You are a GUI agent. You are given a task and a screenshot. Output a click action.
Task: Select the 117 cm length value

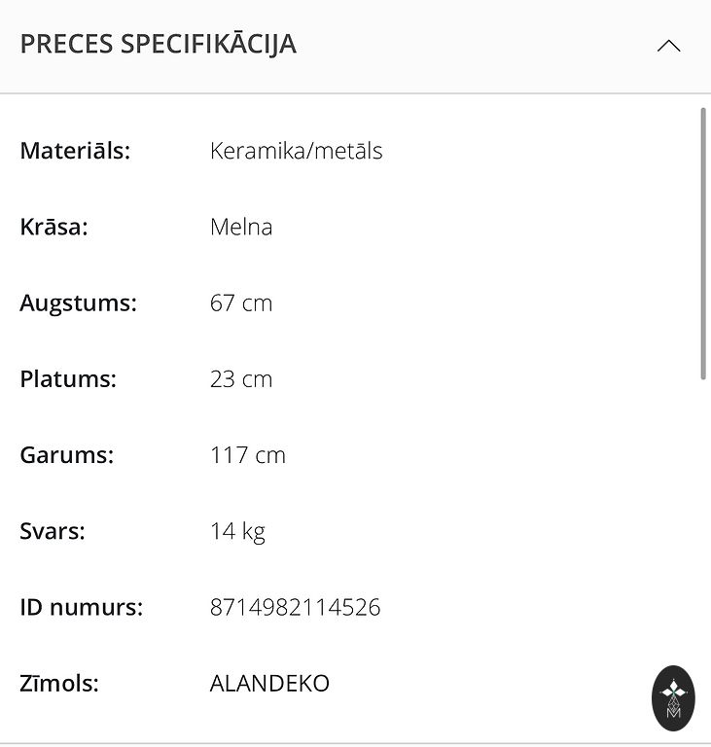[x=248, y=454]
